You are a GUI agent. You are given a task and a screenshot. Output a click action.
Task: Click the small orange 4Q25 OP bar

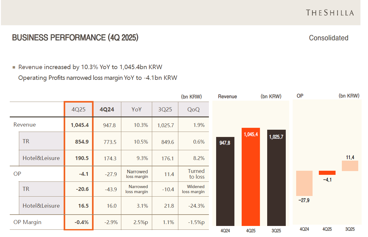[x=327, y=173]
